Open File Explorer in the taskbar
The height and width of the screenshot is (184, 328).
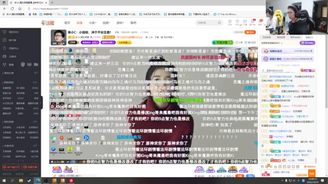tap(21, 180)
